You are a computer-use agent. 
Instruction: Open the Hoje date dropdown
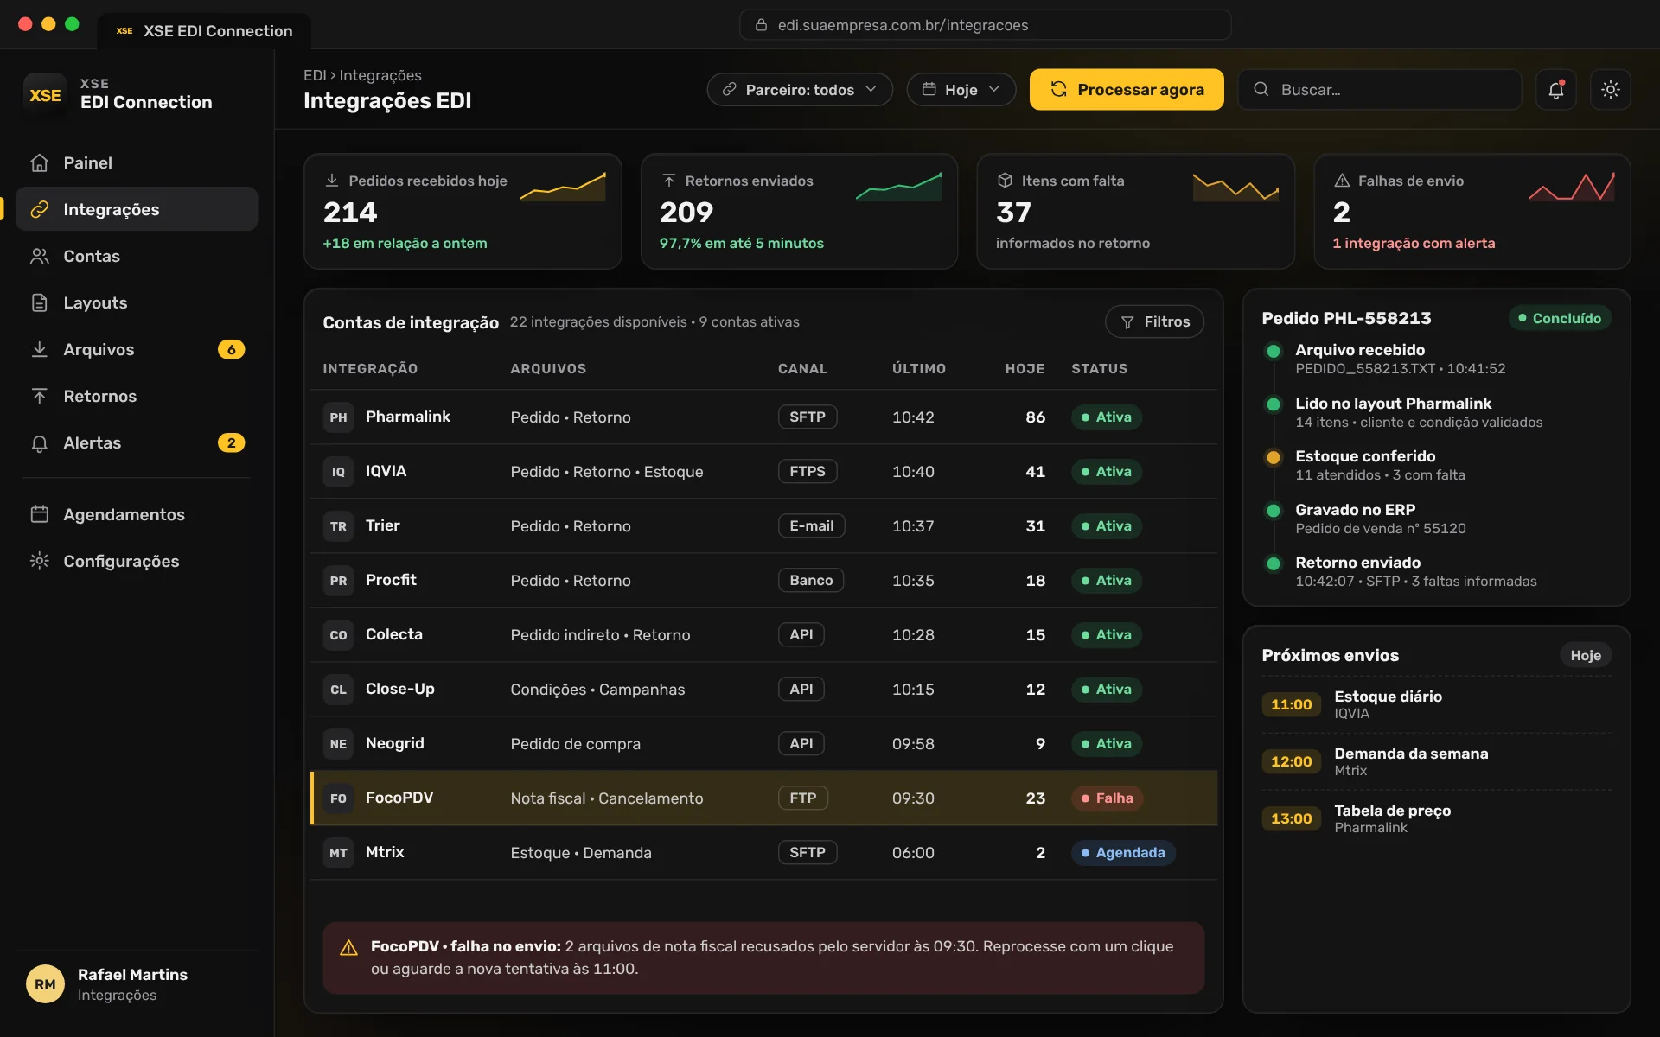(961, 89)
